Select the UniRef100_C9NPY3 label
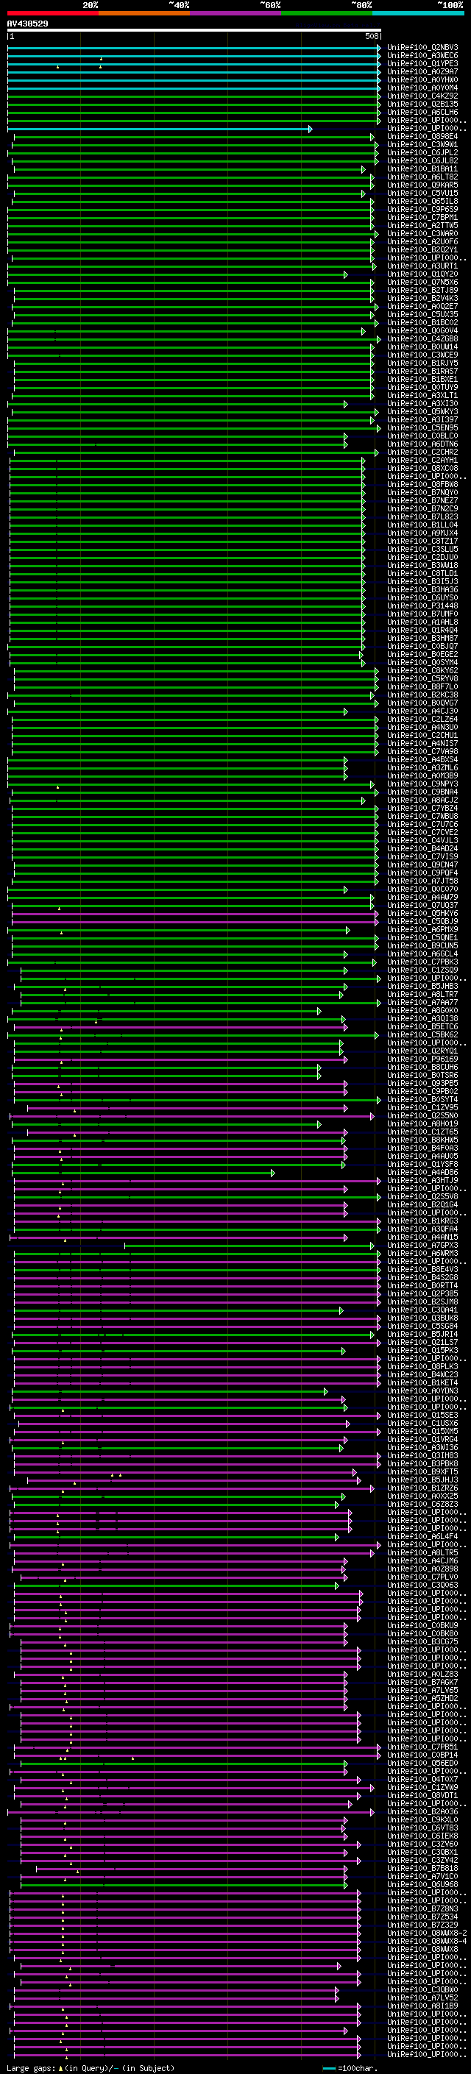The image size is (471, 2074). [422, 784]
